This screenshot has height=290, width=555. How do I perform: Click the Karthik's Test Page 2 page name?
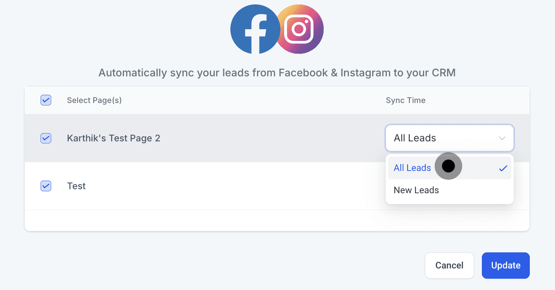pyautogui.click(x=113, y=138)
